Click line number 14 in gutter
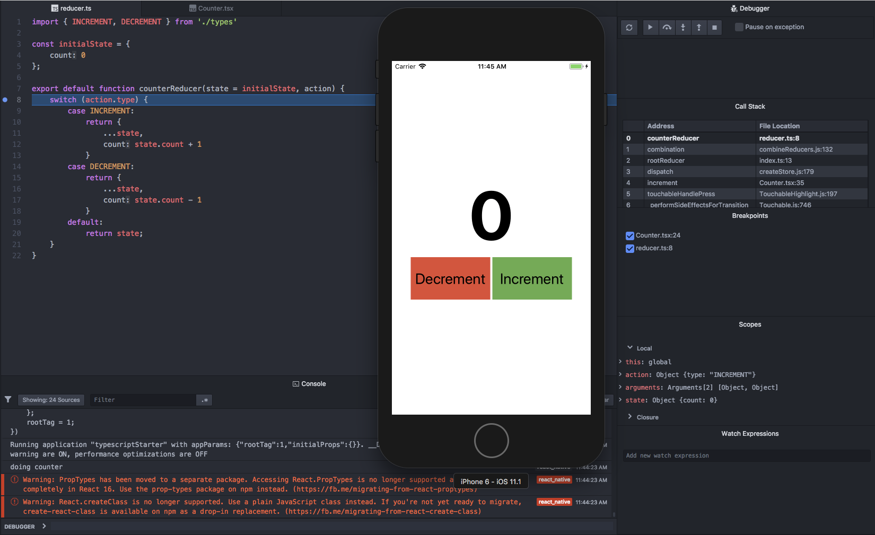Viewport: 875px width, 535px height. click(x=16, y=166)
